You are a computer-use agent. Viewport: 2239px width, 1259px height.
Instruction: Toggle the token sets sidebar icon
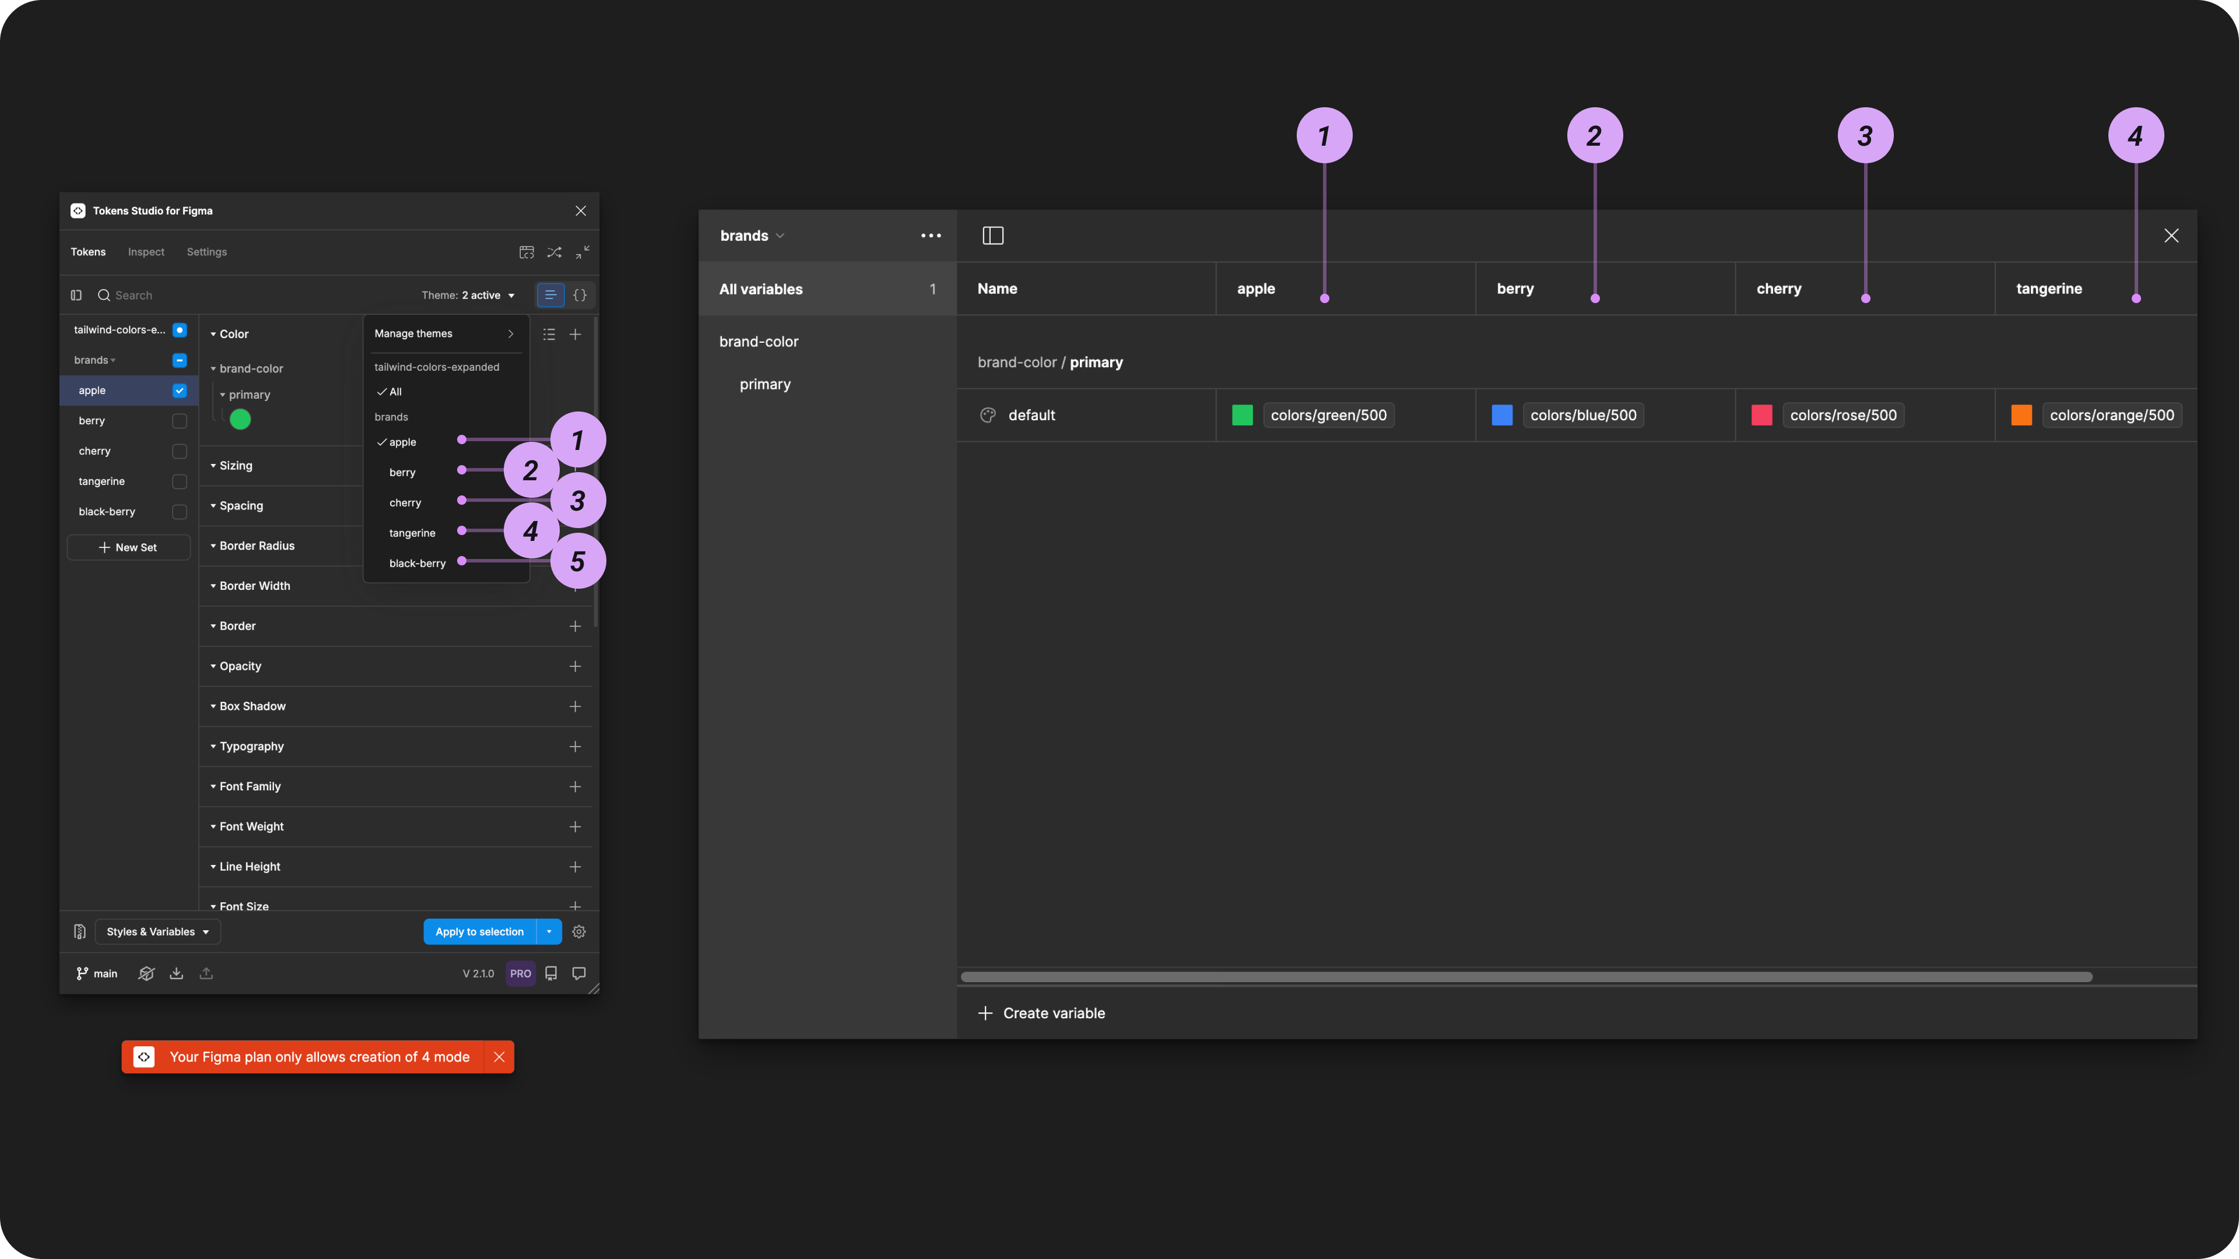pos(76,296)
